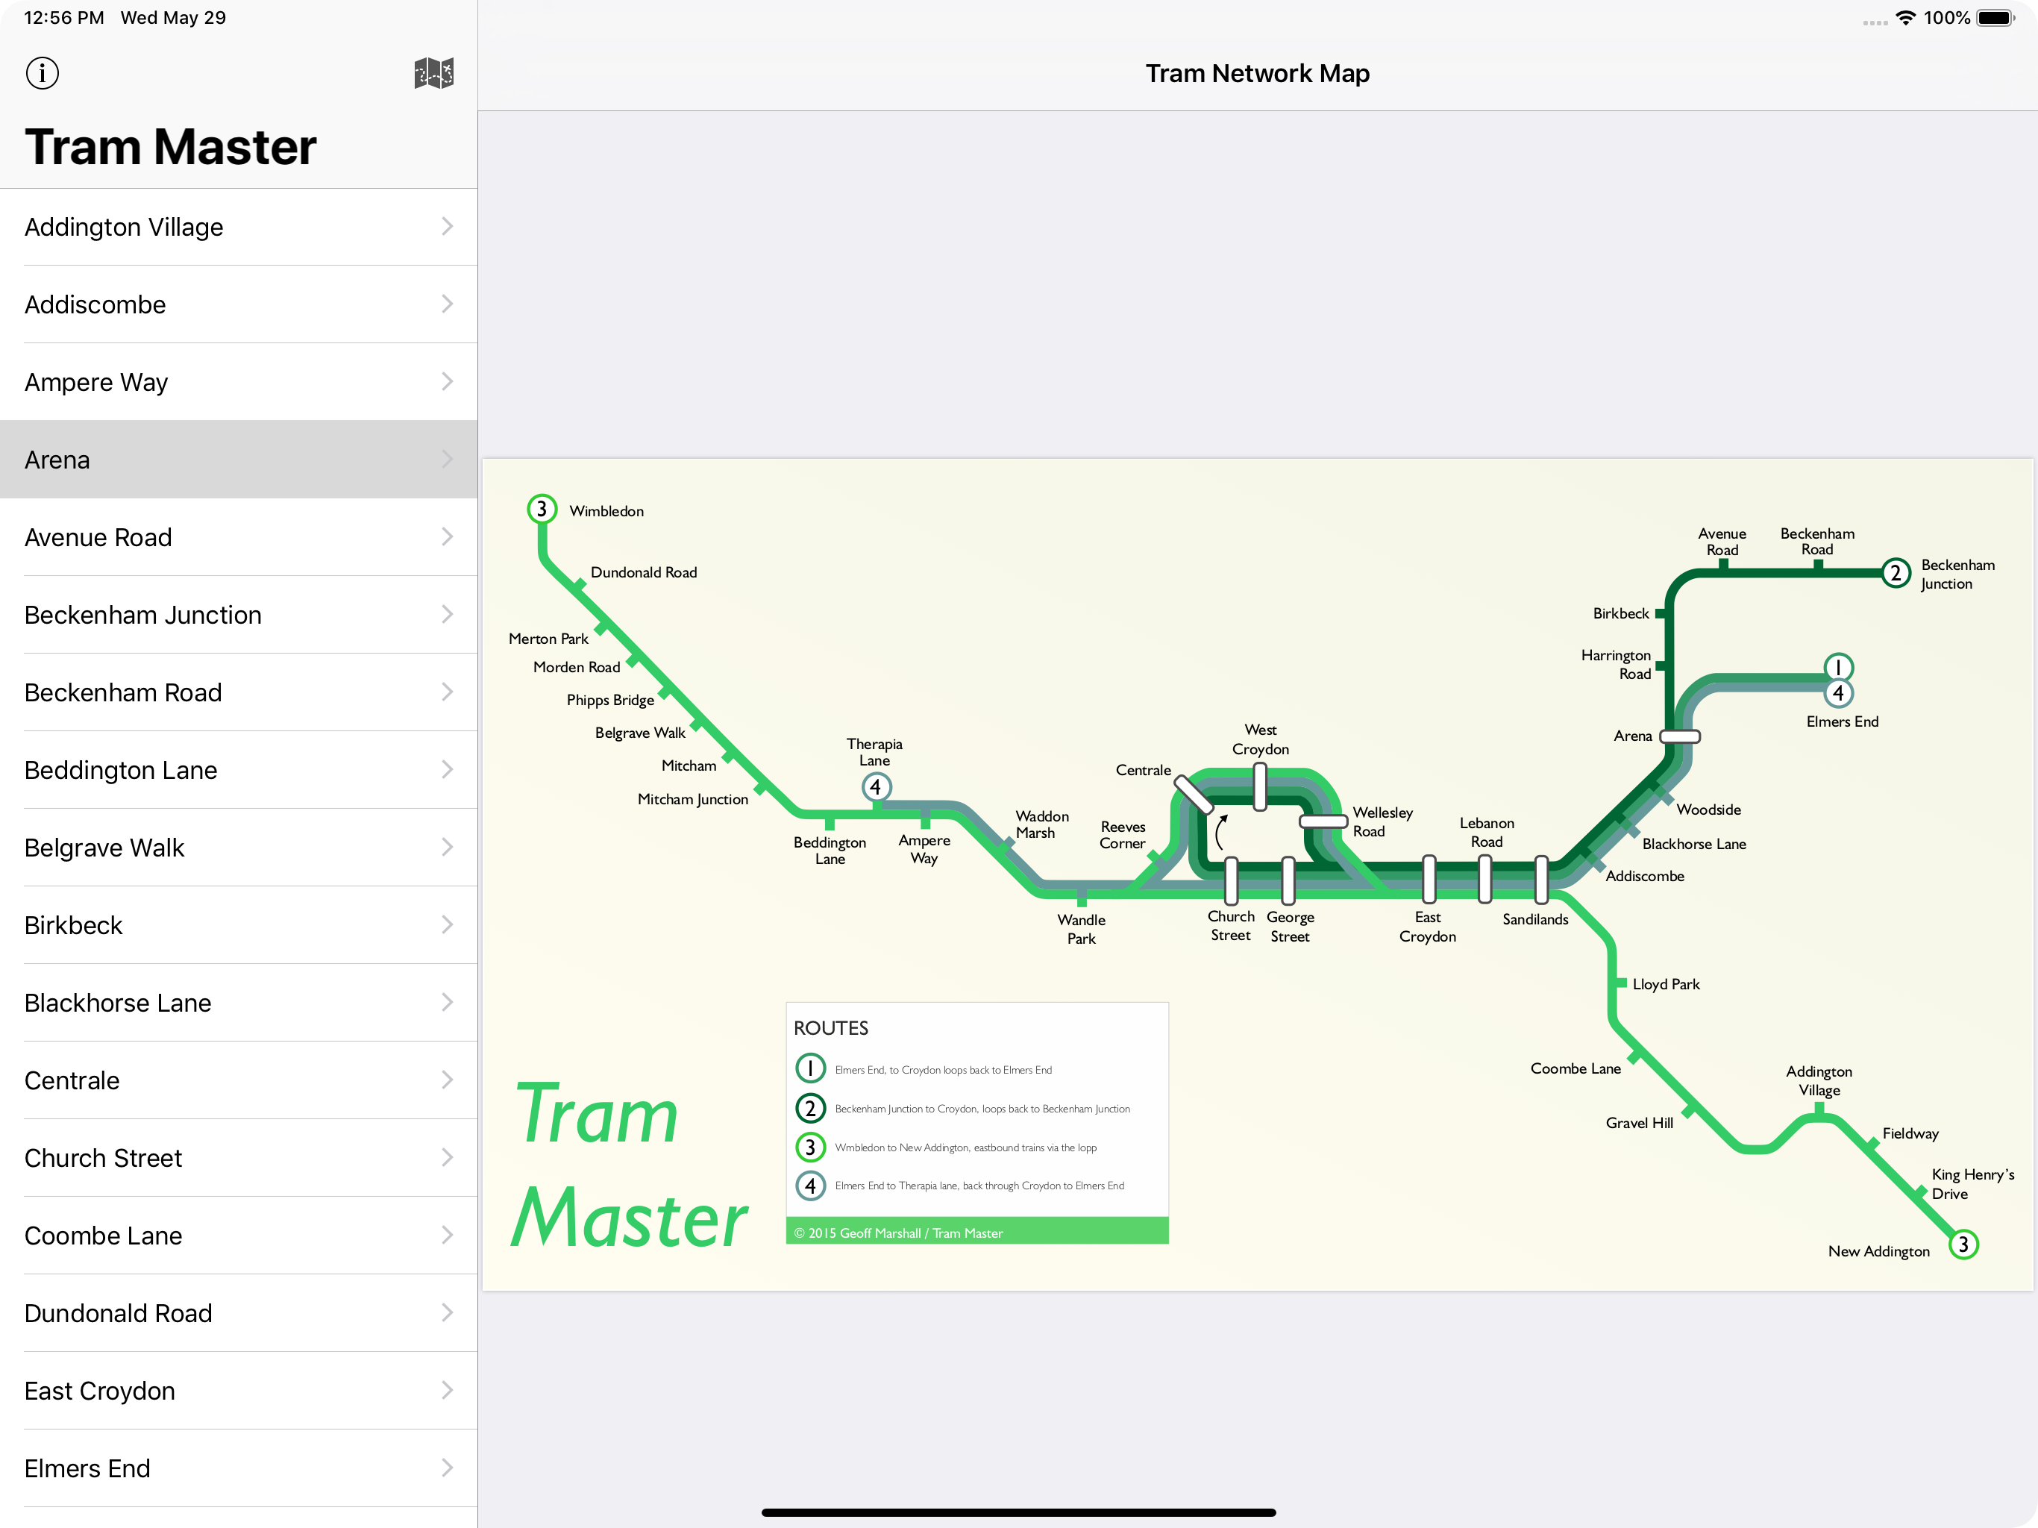Screen dimensions: 2038x1528
Task: Click the Tram Network Map thumbnail image
Action: point(1257,874)
